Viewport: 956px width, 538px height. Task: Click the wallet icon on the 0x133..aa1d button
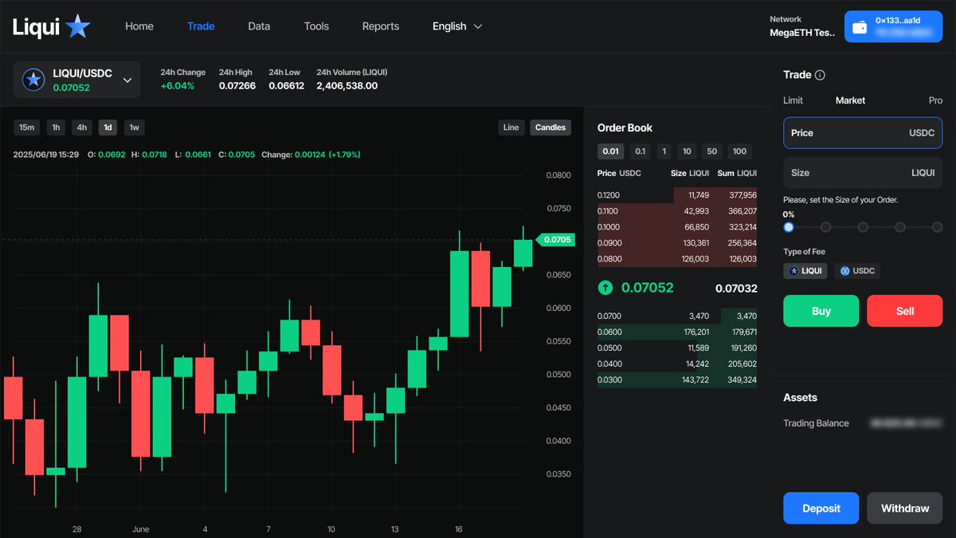click(860, 26)
